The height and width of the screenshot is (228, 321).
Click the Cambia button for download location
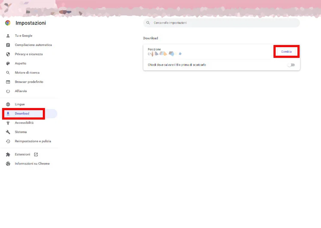286,52
